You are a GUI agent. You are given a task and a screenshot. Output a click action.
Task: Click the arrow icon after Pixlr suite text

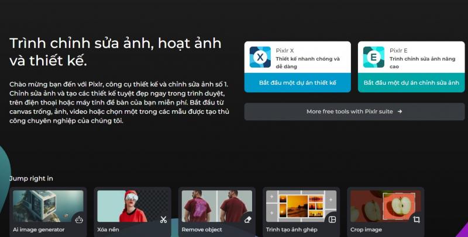pos(400,111)
